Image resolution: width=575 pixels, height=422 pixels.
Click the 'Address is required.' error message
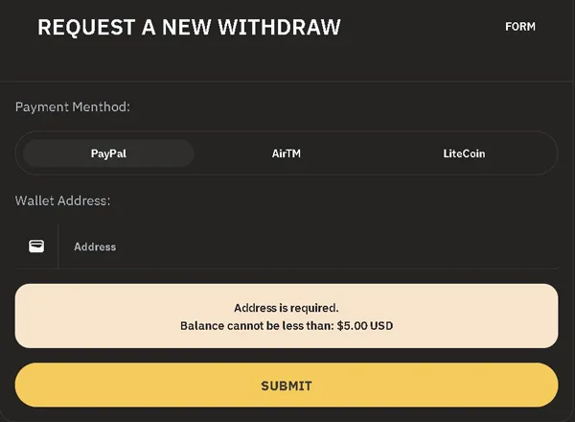tap(287, 308)
